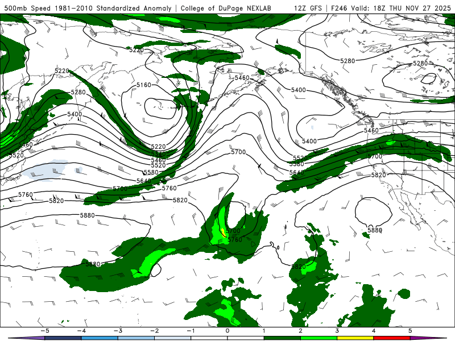Click the purple left arrow end of colorbar
This screenshot has height=341, width=455.
26,338
